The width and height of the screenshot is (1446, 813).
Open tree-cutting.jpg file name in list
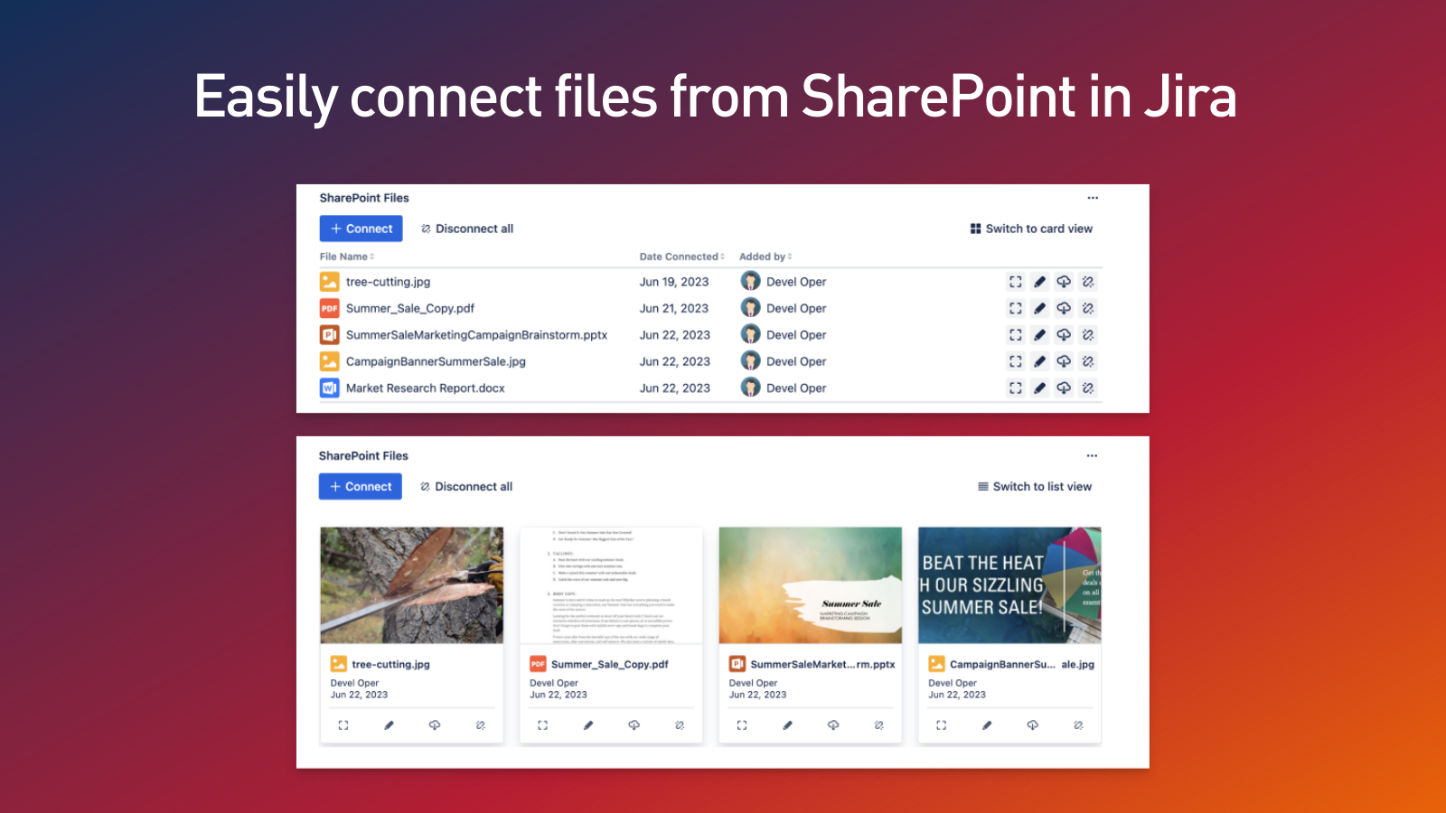pos(388,282)
